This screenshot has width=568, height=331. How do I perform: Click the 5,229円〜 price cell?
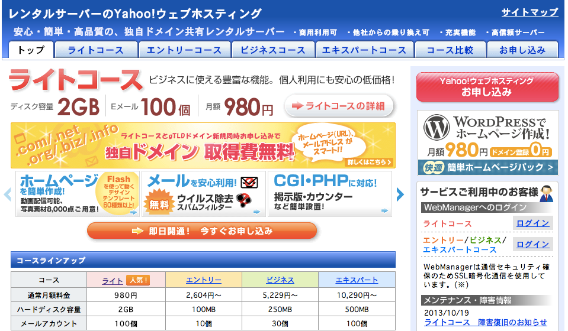[280, 295]
